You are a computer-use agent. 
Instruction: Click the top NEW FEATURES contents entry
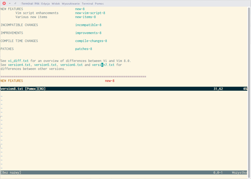tap(12, 9)
